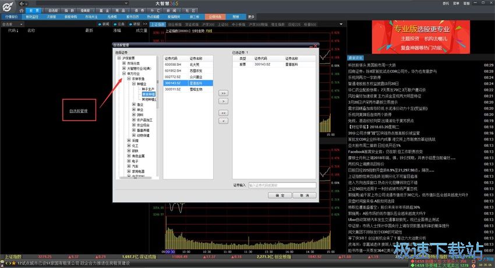Expand the 有色金属 tree node

click(129, 156)
